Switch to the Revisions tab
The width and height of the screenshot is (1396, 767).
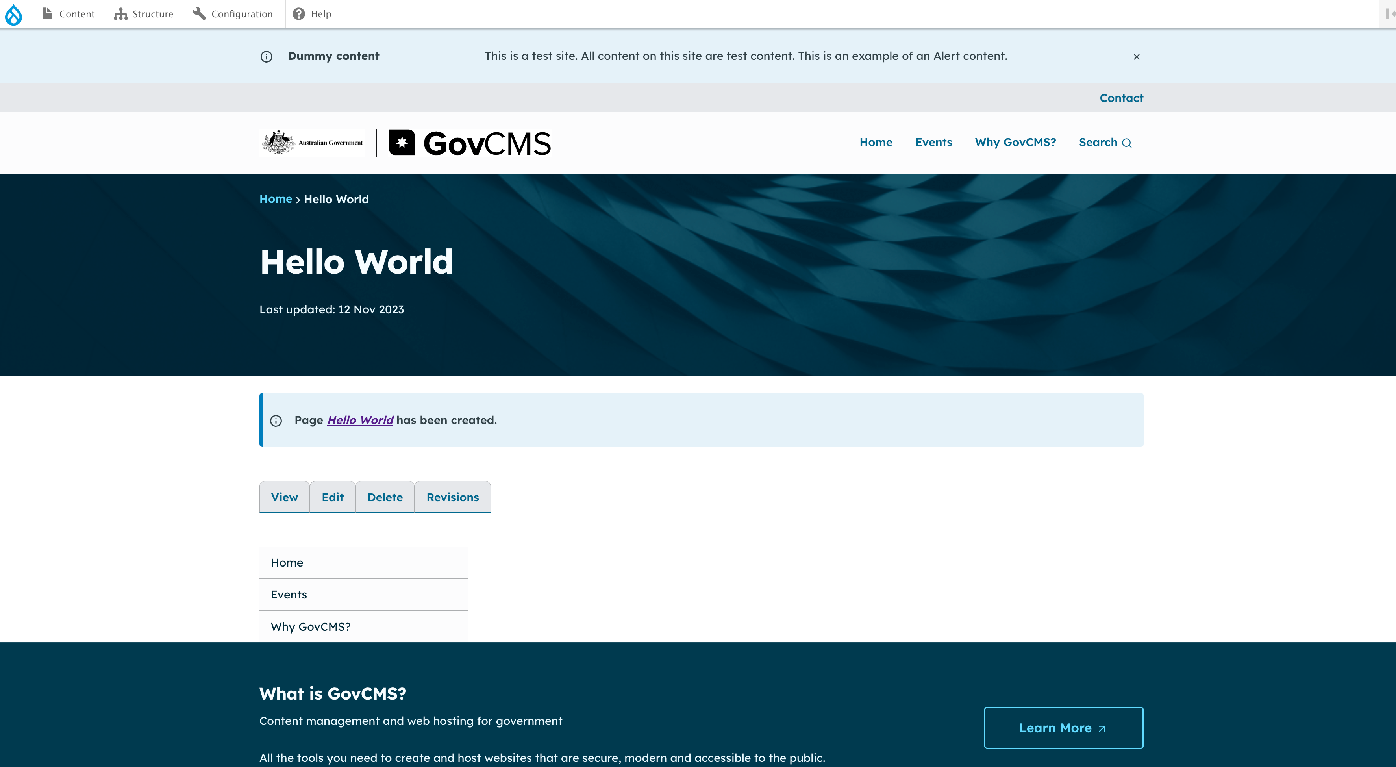pos(452,497)
